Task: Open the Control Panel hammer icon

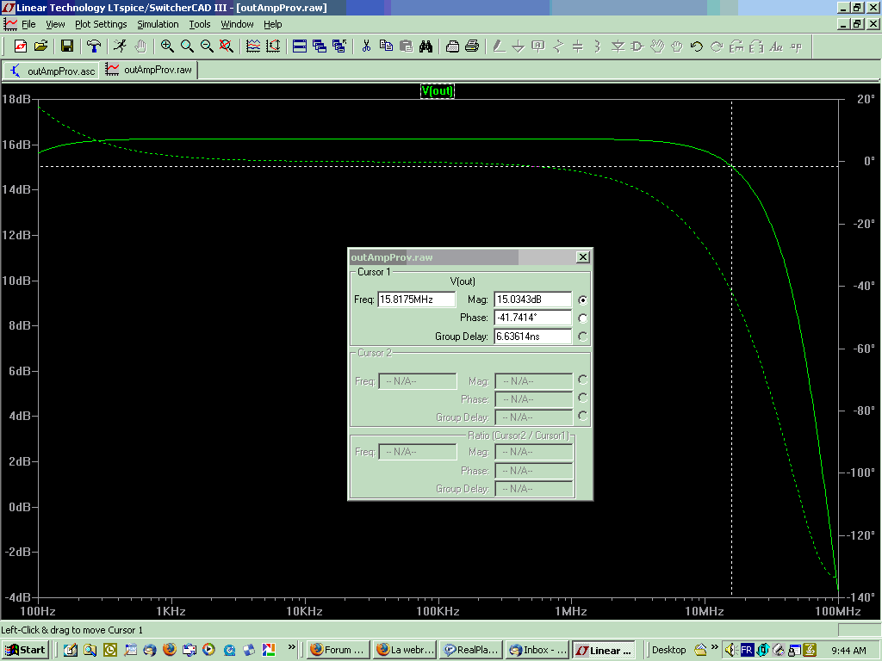Action: (94, 46)
